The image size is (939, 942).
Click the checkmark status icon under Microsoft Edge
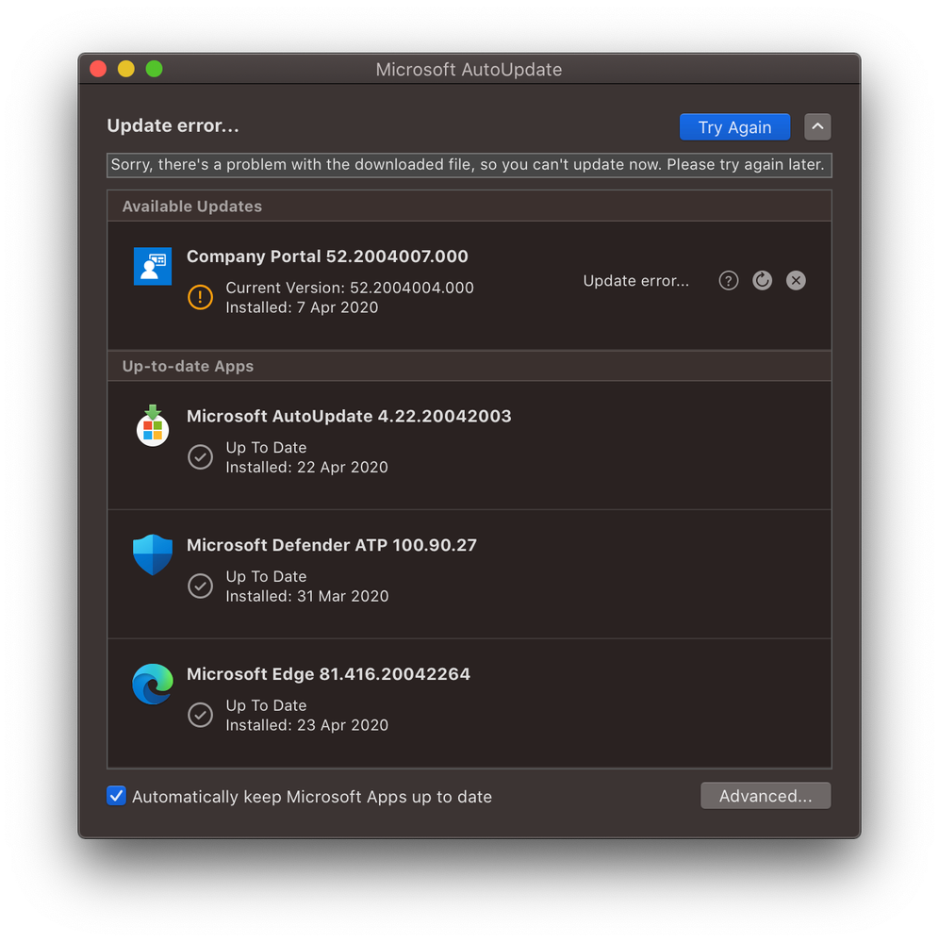[x=200, y=715]
